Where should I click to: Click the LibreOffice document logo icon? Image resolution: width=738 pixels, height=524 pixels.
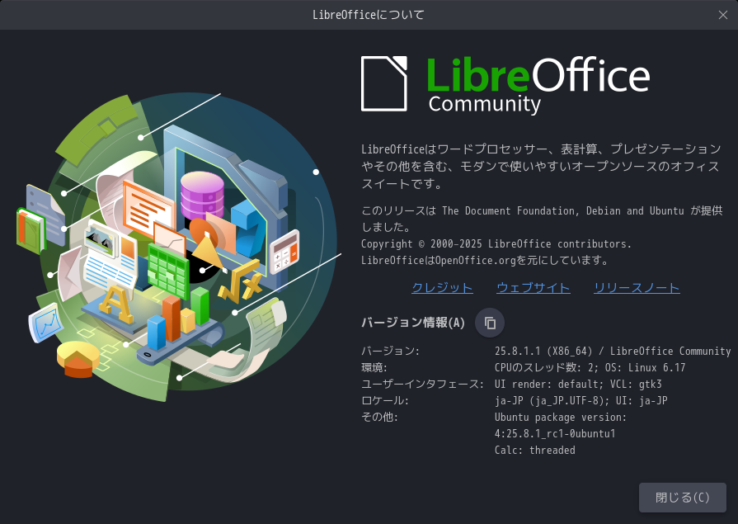tap(384, 83)
